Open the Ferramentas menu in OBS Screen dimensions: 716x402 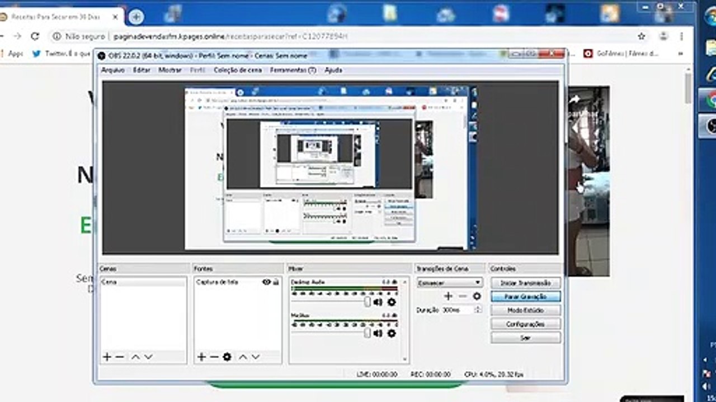tap(293, 70)
